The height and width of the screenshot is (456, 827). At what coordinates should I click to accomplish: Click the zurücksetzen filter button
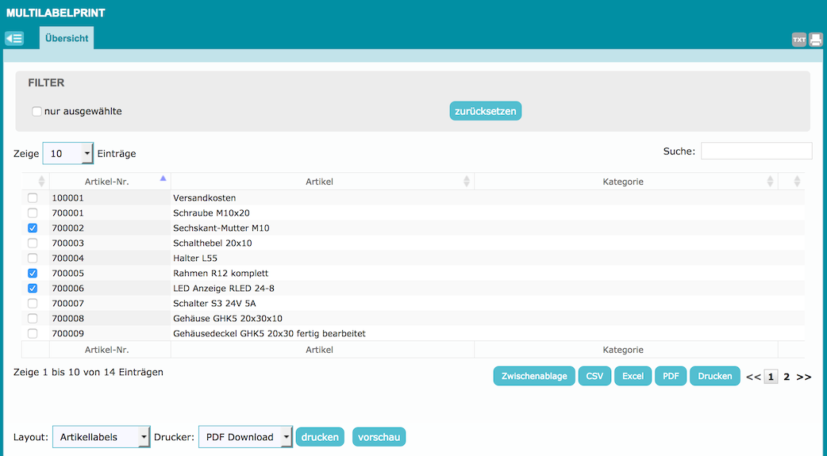coord(486,111)
